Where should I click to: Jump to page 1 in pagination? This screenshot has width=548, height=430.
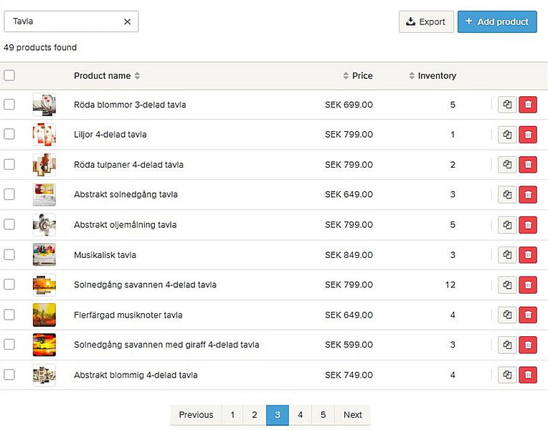232,415
